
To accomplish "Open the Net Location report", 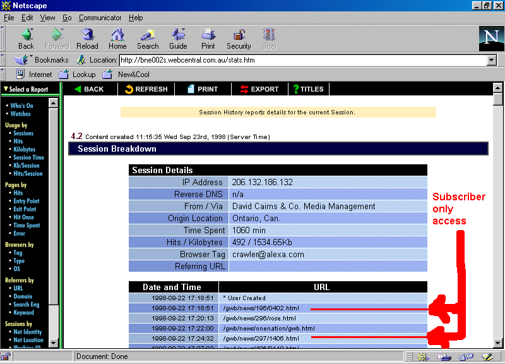I will tap(28, 339).
